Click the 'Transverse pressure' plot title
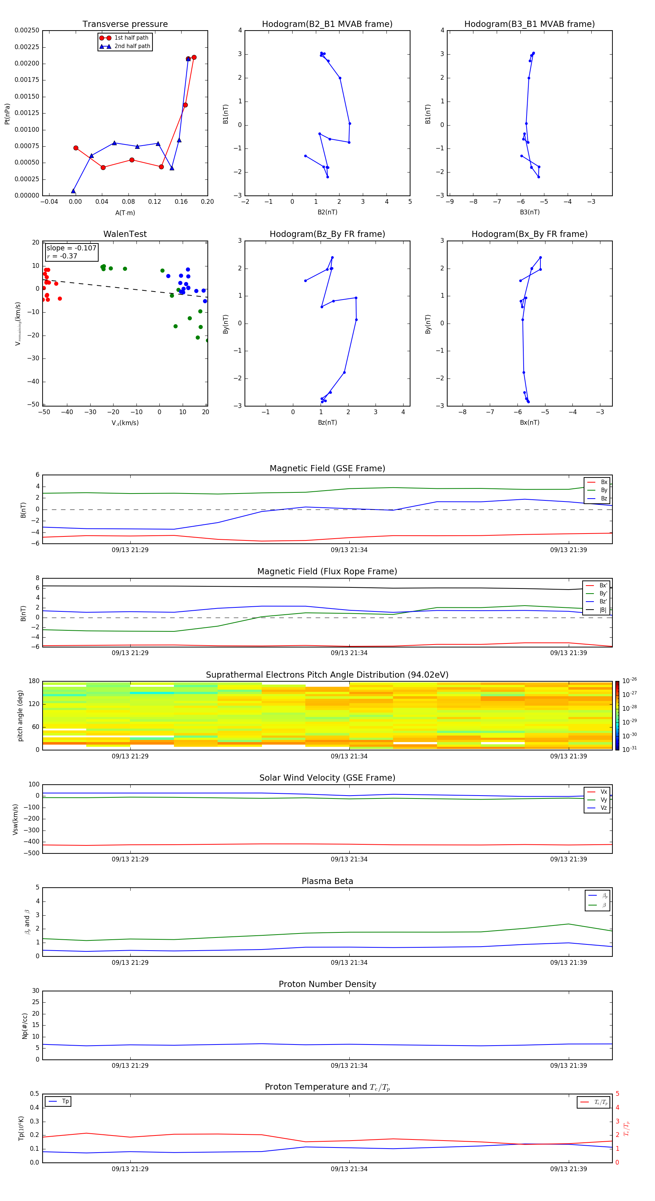Screen dimensions: 655x1201 [125, 24]
